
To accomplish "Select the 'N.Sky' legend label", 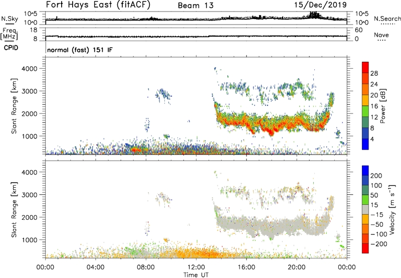I will pyautogui.click(x=10, y=19).
